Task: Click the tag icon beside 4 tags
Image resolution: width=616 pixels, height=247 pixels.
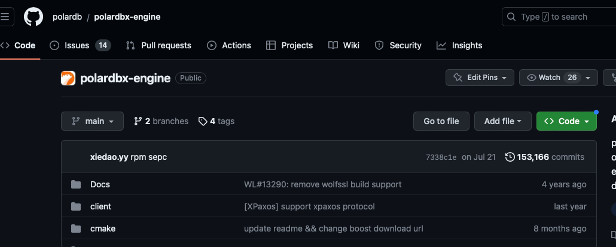Action: [203, 121]
